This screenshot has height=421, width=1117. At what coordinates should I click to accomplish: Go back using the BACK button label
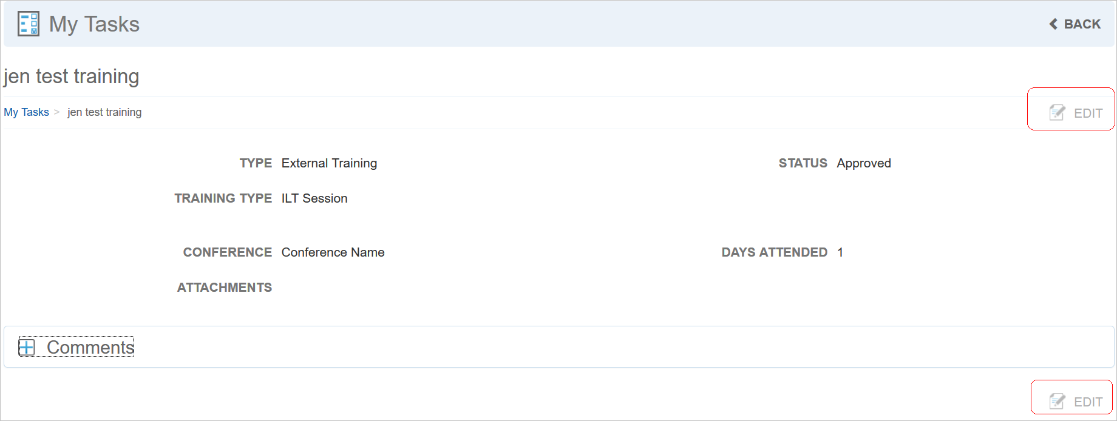pyautogui.click(x=1082, y=24)
